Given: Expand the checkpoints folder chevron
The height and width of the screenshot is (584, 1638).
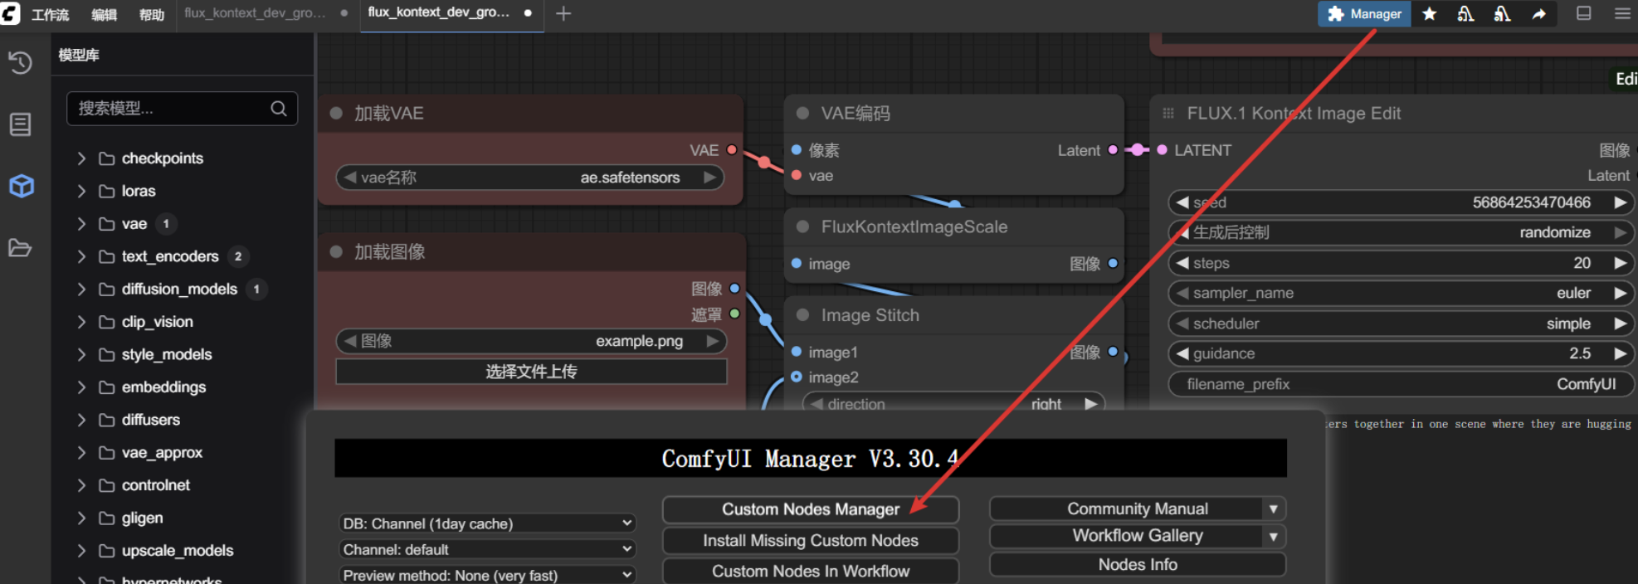Looking at the screenshot, I should 81,158.
